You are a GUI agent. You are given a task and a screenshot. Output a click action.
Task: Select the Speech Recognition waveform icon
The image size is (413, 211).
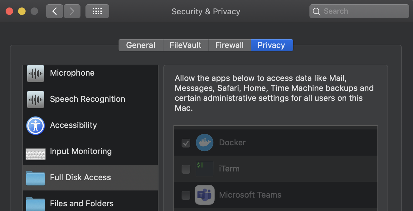click(35, 100)
